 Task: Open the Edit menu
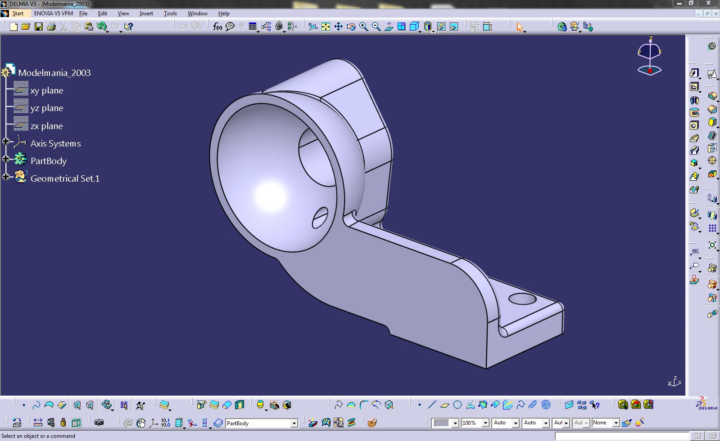point(103,13)
